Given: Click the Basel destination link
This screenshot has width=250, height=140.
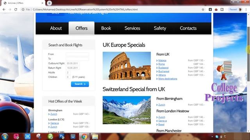Looking at the screenshot, I should (x=161, y=124).
